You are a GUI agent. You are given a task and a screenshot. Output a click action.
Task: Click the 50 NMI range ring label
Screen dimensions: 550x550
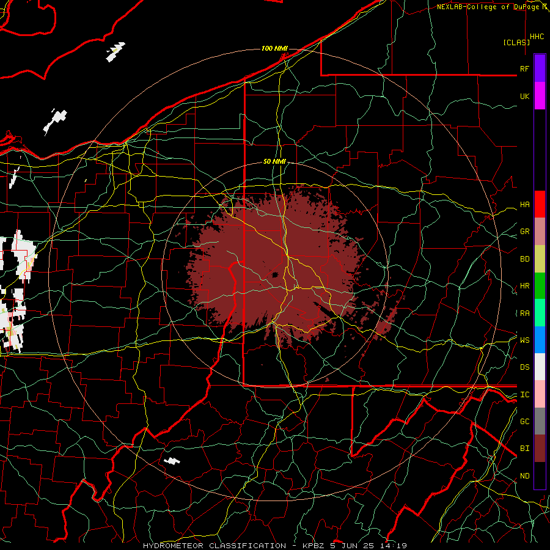click(x=274, y=162)
